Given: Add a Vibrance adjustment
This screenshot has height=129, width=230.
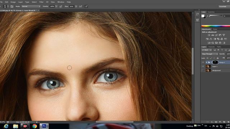Looking at the screenshot, I should pos(224,35).
